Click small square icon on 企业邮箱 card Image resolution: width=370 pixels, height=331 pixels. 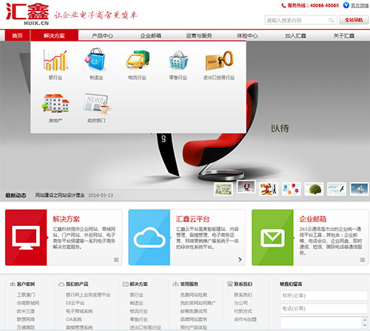[363, 260]
